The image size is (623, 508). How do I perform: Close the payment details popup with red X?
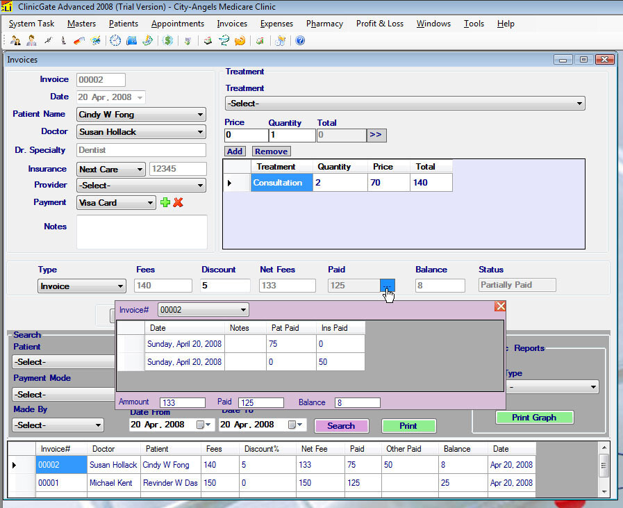500,306
